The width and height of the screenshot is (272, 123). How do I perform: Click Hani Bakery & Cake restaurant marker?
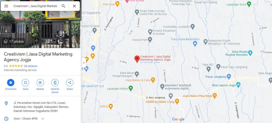(x=153, y=80)
